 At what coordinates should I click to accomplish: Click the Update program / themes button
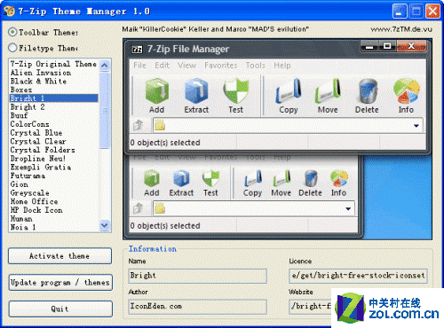tap(60, 283)
